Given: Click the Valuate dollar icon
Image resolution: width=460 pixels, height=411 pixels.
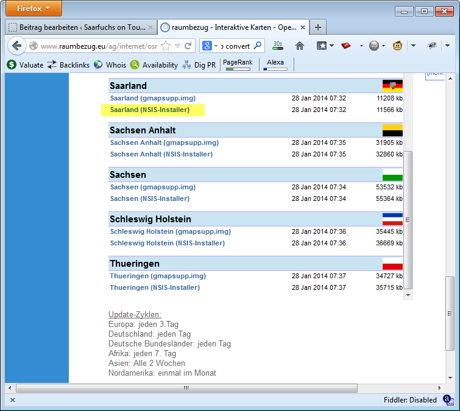Looking at the screenshot, I should (12, 65).
